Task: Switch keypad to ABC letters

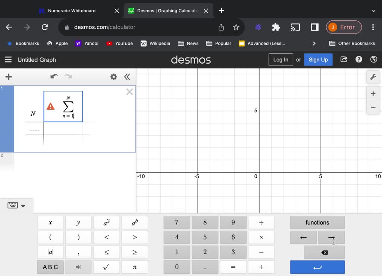Action: click(50, 267)
